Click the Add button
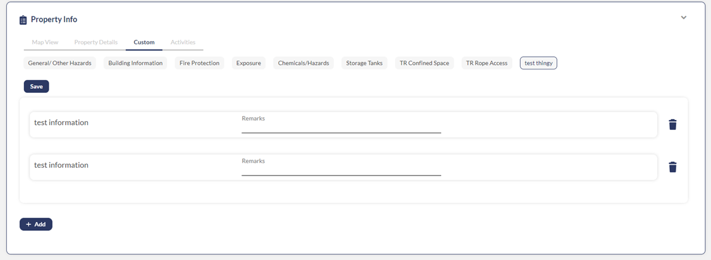The image size is (711, 260). [36, 224]
